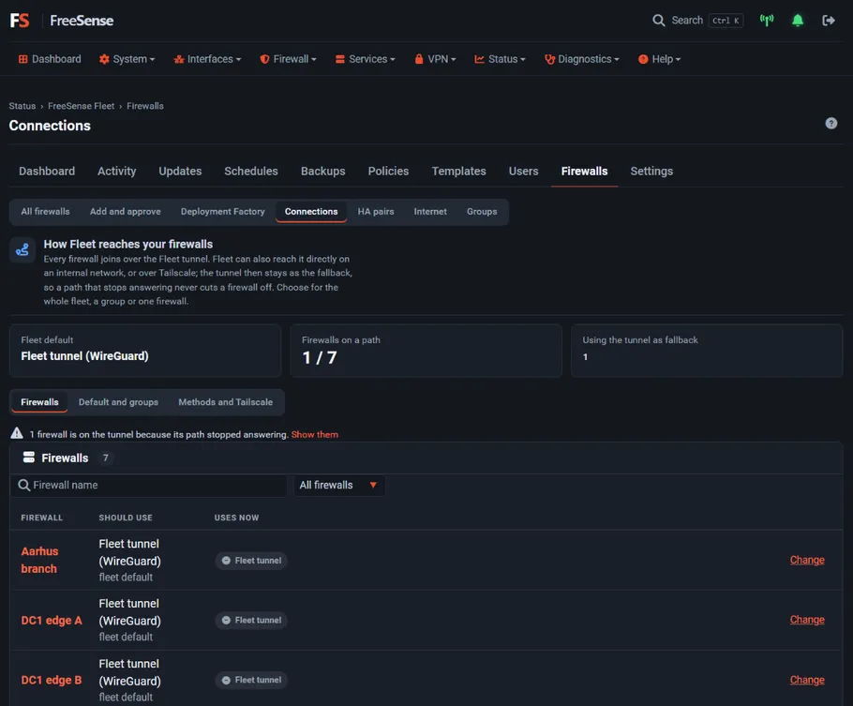Open notifications via the bell icon
Screen dimensions: 853x706
pos(798,21)
